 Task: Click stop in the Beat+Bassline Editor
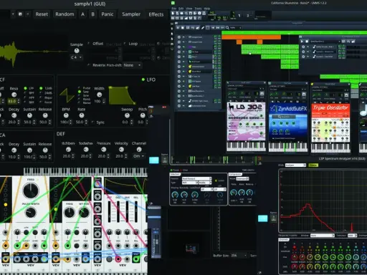307,42
